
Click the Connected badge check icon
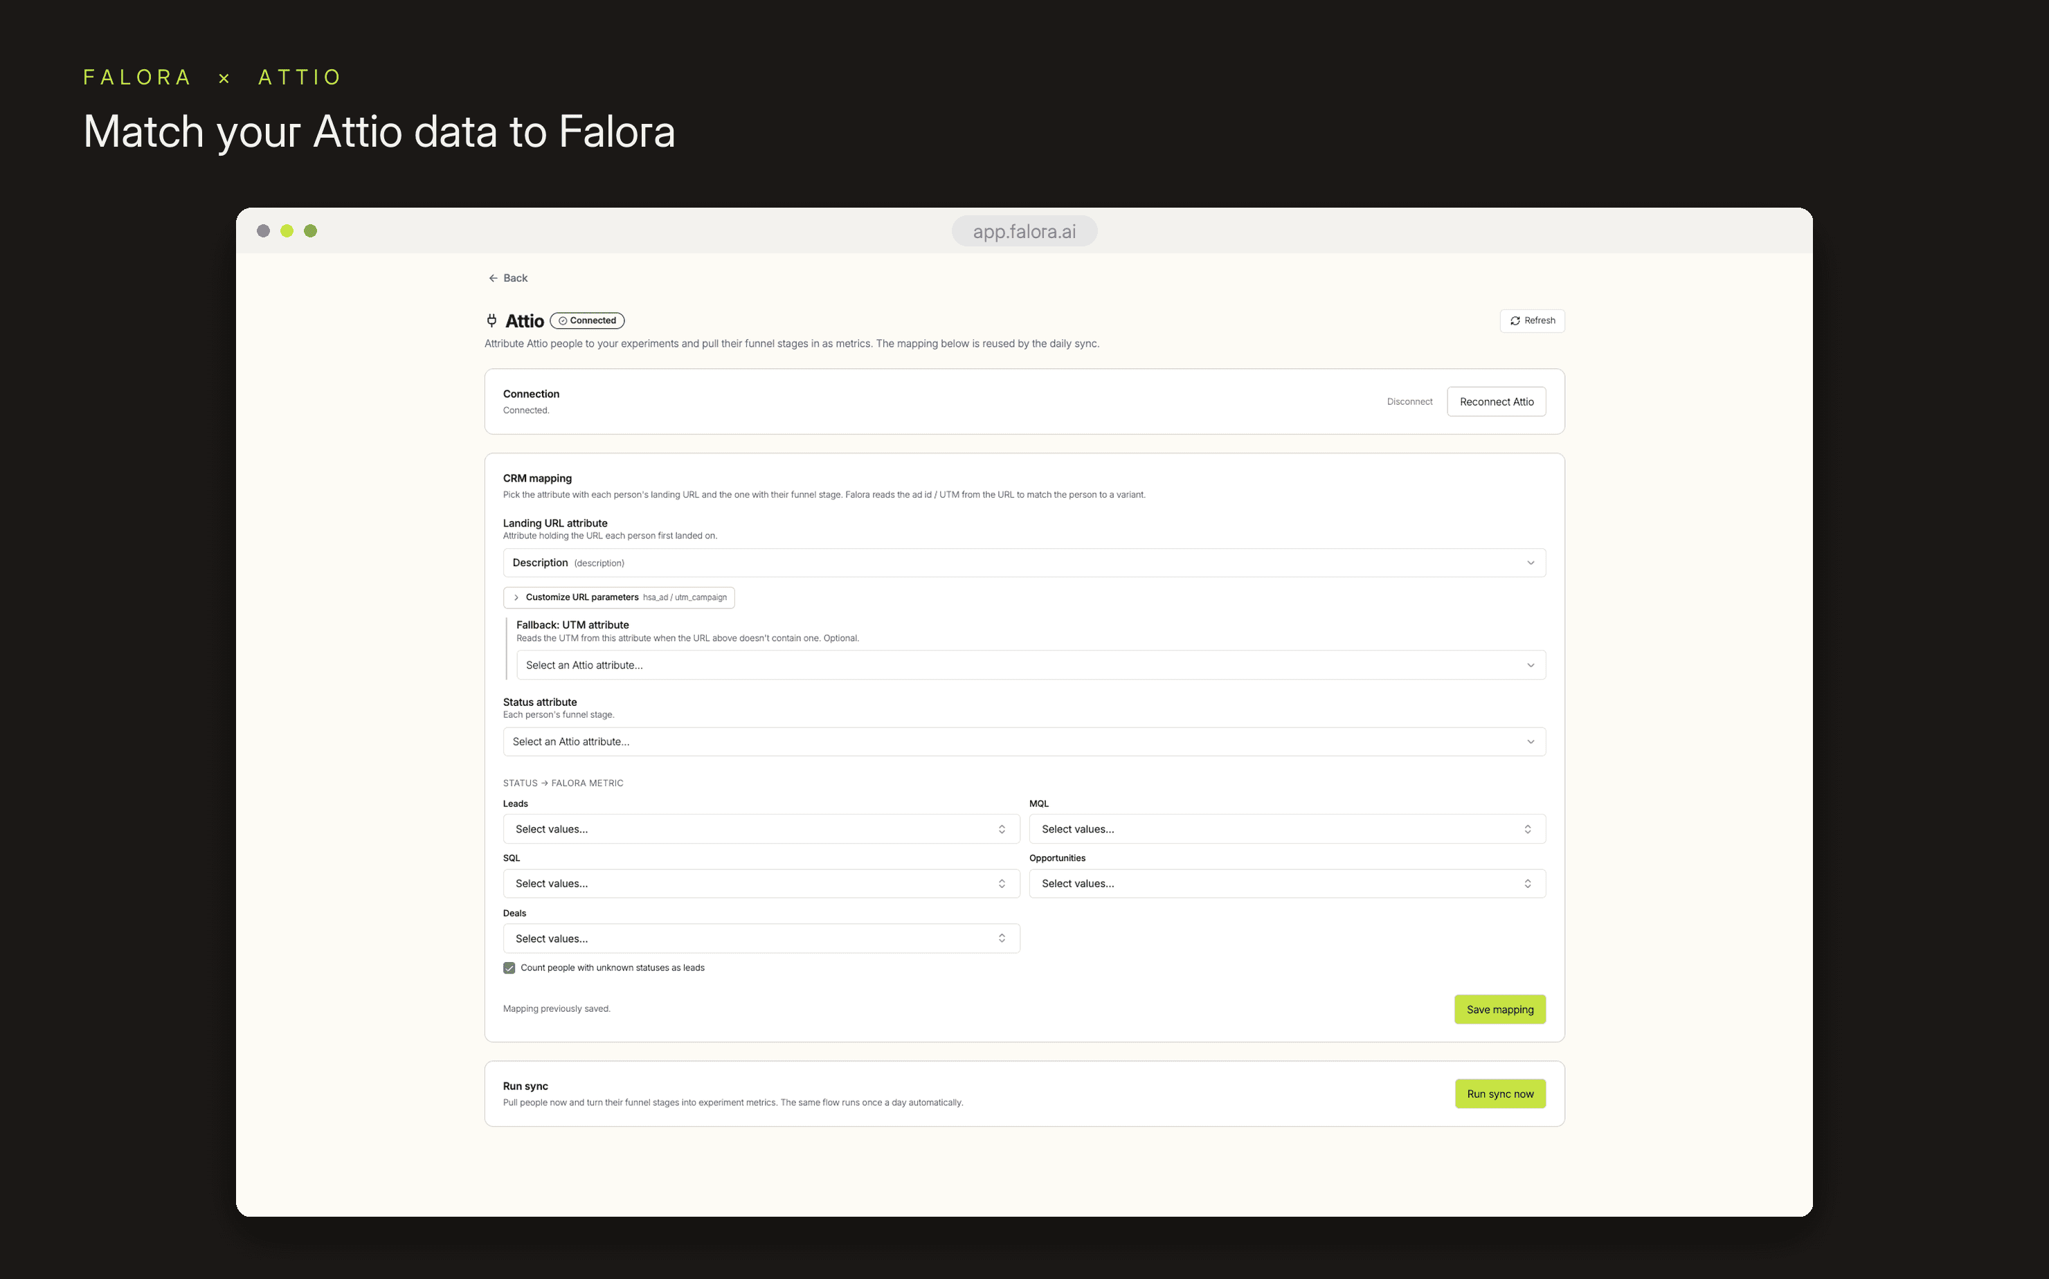click(x=563, y=320)
